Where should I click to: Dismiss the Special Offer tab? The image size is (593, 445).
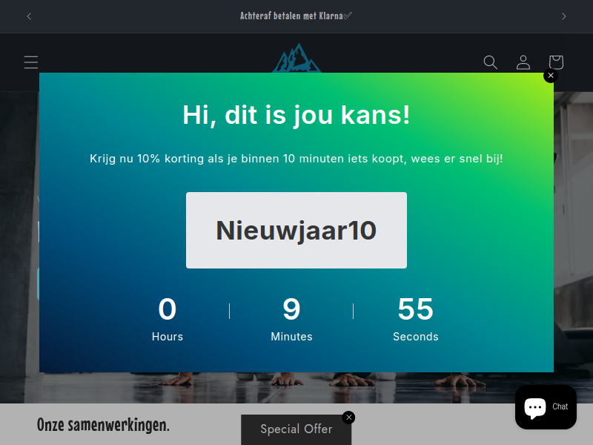click(x=348, y=418)
